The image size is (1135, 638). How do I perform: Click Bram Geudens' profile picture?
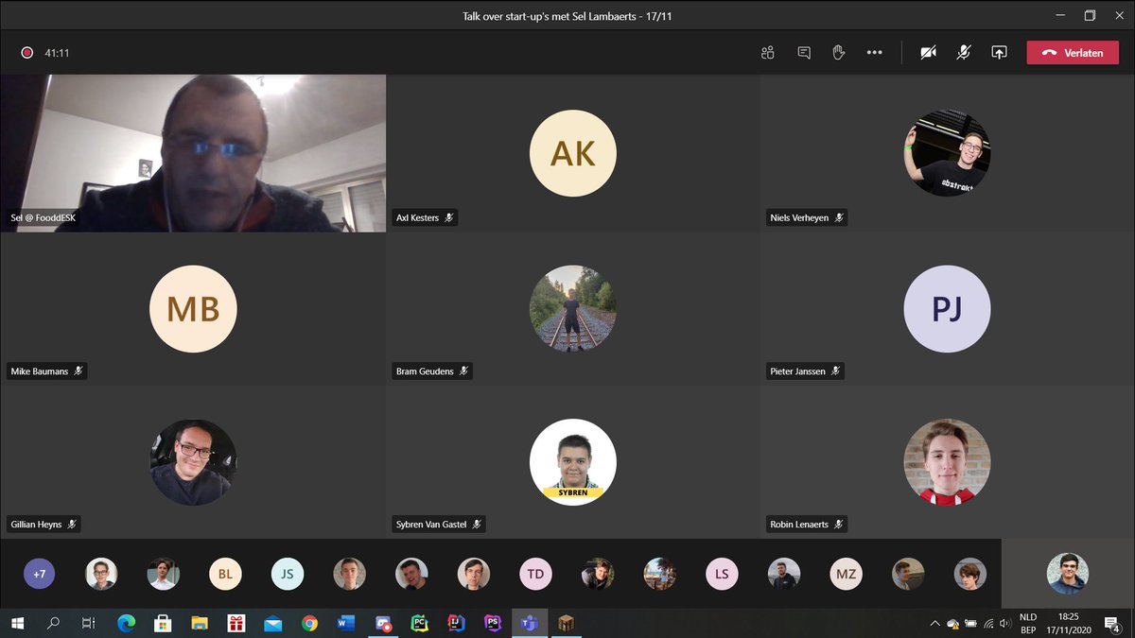point(573,308)
